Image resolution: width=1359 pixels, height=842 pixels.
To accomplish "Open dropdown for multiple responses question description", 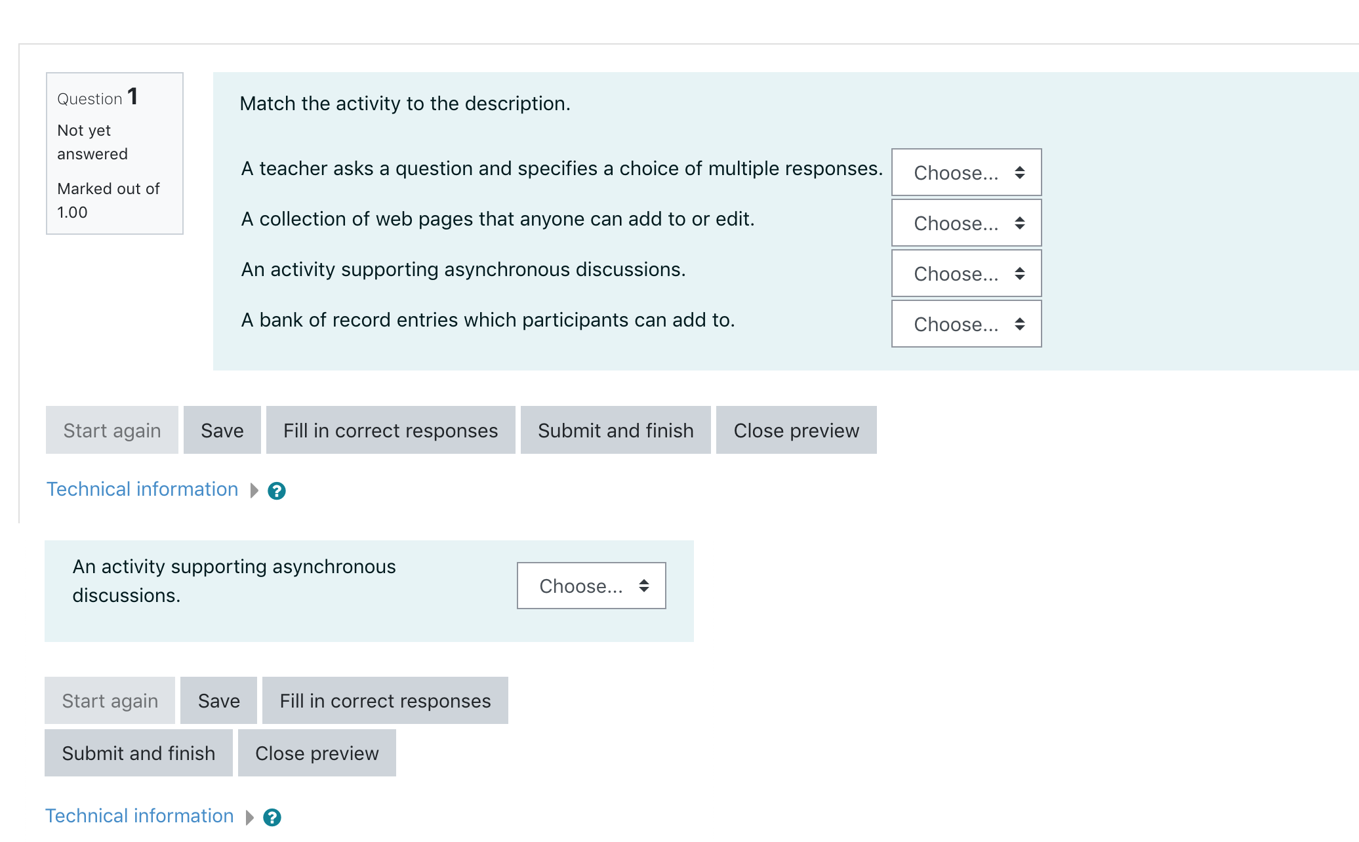I will pyautogui.click(x=966, y=172).
